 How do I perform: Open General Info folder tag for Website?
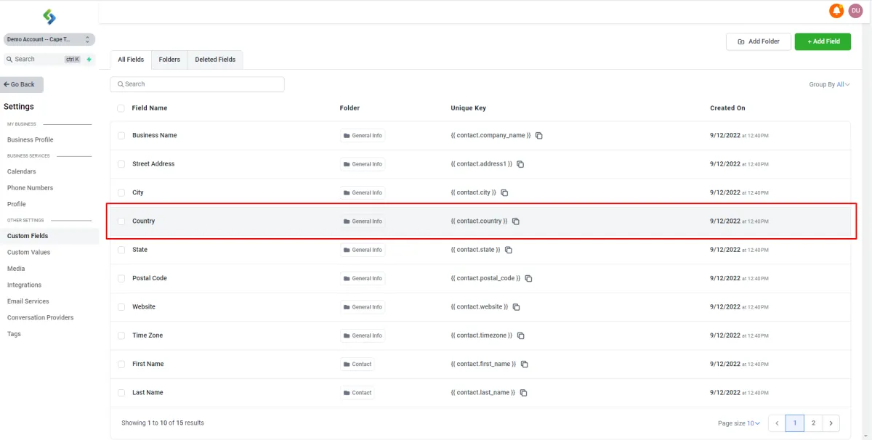(363, 307)
